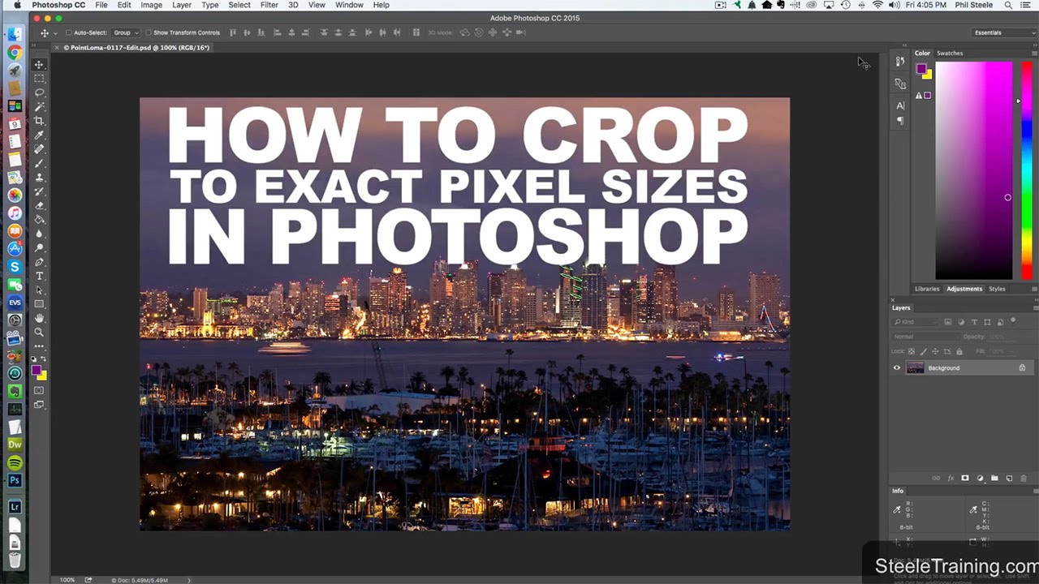Select the Brush tool
Screen dimensions: 1039x584
point(39,163)
